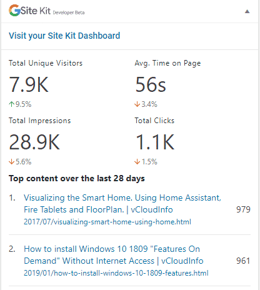Click the visualizing-smart-home-using-home.html URL
This screenshot has width=260, height=290.
[107, 222]
